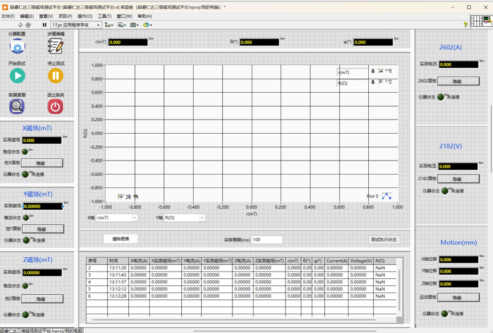Click the Run Continuously toolbar icon
Viewport: 493px width, 333px height.
pos(28,25)
